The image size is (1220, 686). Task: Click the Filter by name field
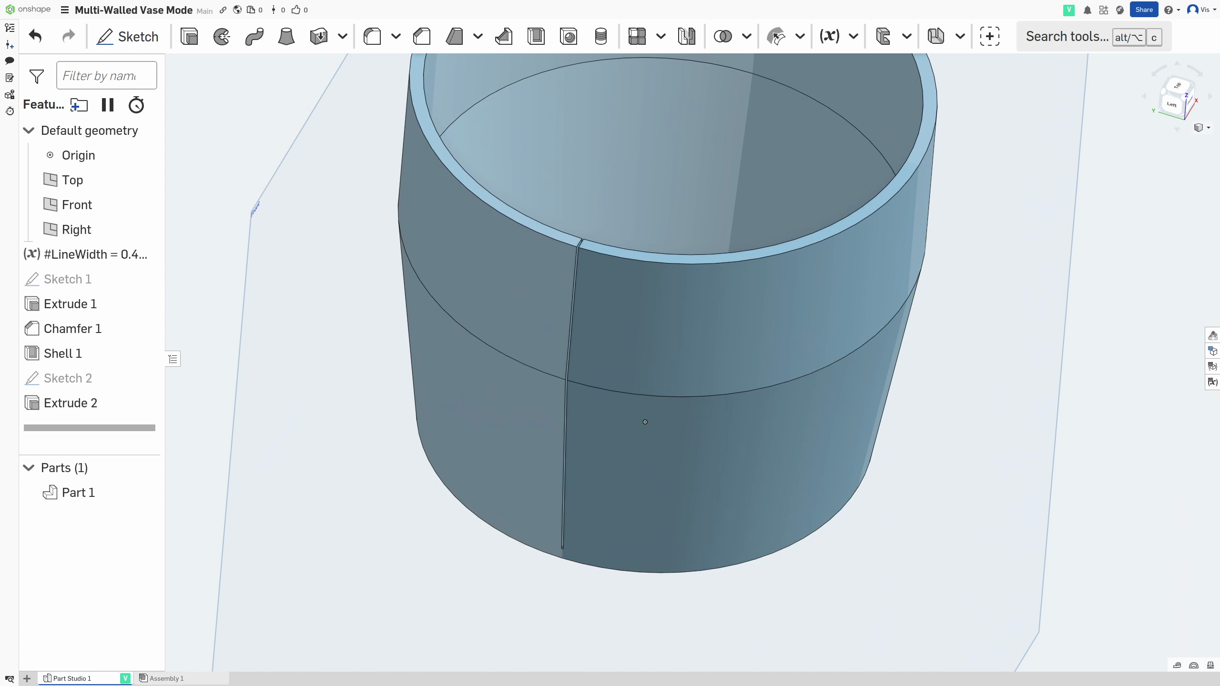[106, 75]
